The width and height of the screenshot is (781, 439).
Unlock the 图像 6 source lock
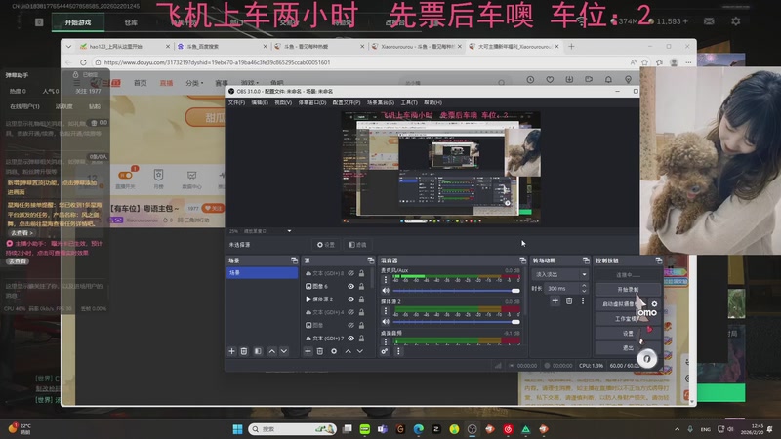(361, 286)
